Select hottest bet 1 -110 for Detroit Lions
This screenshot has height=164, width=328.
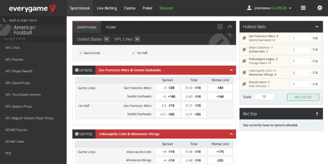coord(305,84)
